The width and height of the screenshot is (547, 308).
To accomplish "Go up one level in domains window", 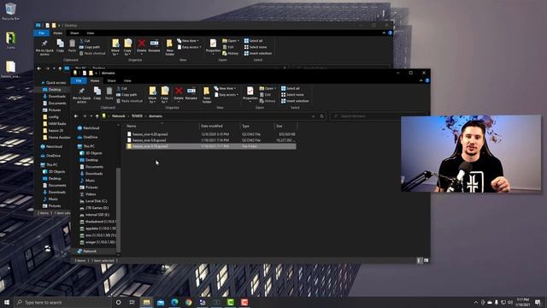I will click(97, 116).
